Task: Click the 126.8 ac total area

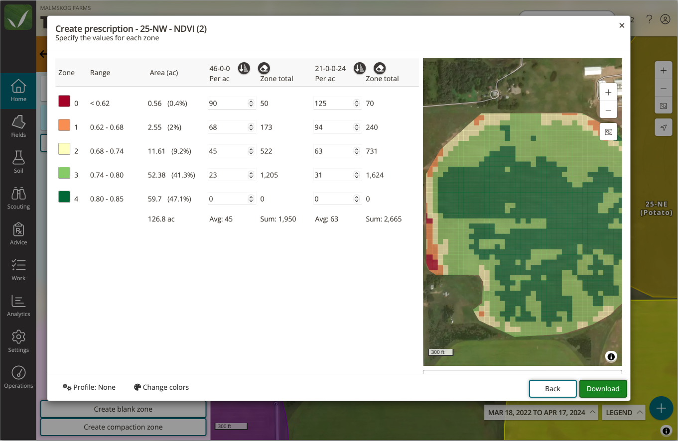Action: (161, 219)
